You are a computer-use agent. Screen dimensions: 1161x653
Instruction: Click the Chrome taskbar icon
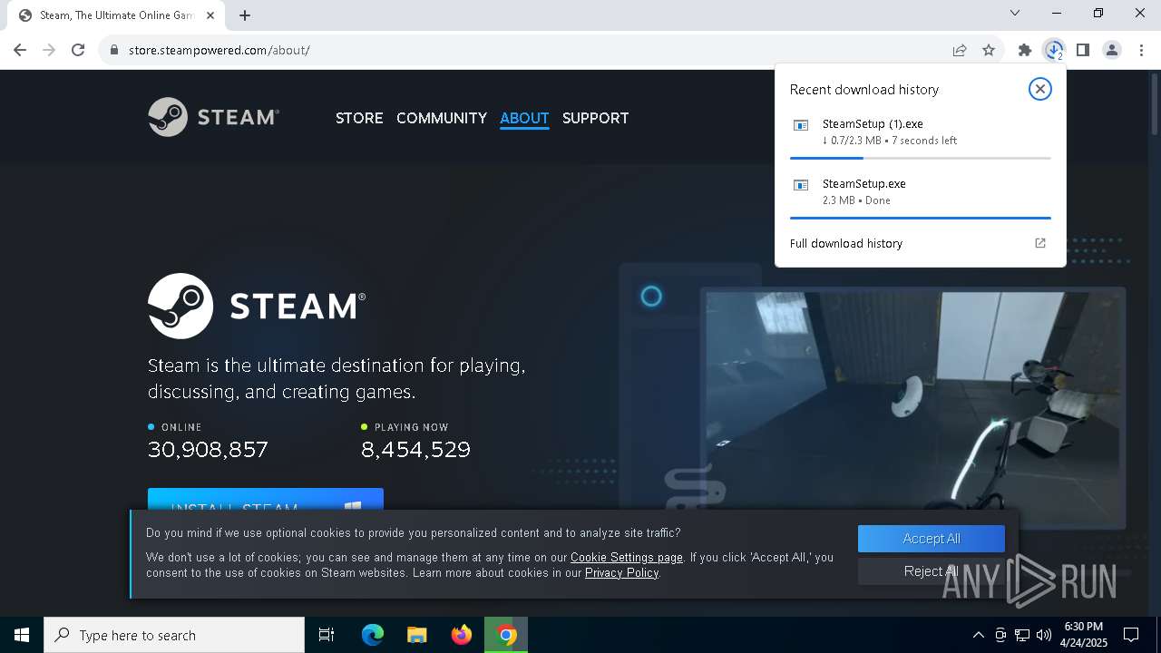tap(506, 635)
